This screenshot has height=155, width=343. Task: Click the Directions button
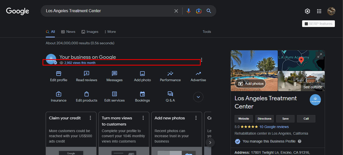click(x=265, y=119)
